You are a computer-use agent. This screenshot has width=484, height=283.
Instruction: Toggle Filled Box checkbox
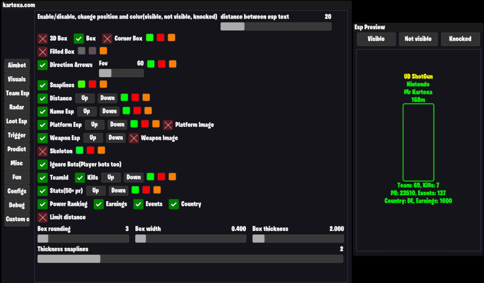tap(42, 52)
